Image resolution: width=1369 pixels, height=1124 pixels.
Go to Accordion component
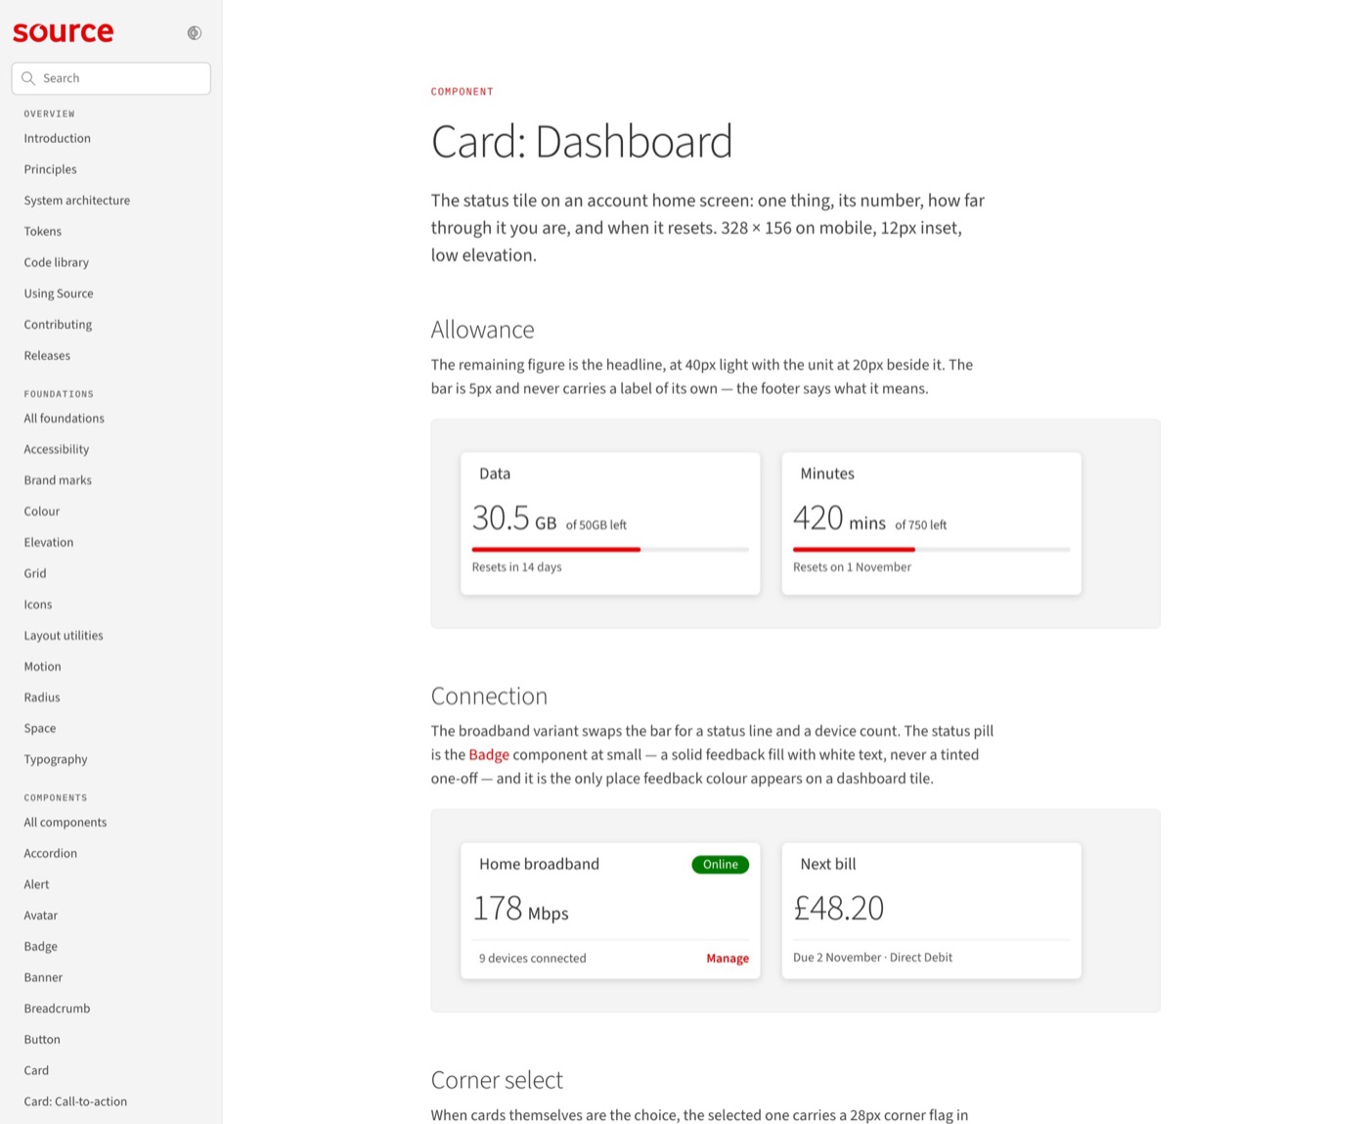point(51,854)
